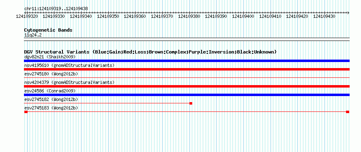Click ruler coordinate 124109430
361x152 pixels.
(x=324, y=16)
